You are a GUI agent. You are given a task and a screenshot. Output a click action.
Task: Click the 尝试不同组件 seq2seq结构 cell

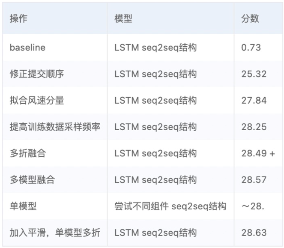pos(170,206)
